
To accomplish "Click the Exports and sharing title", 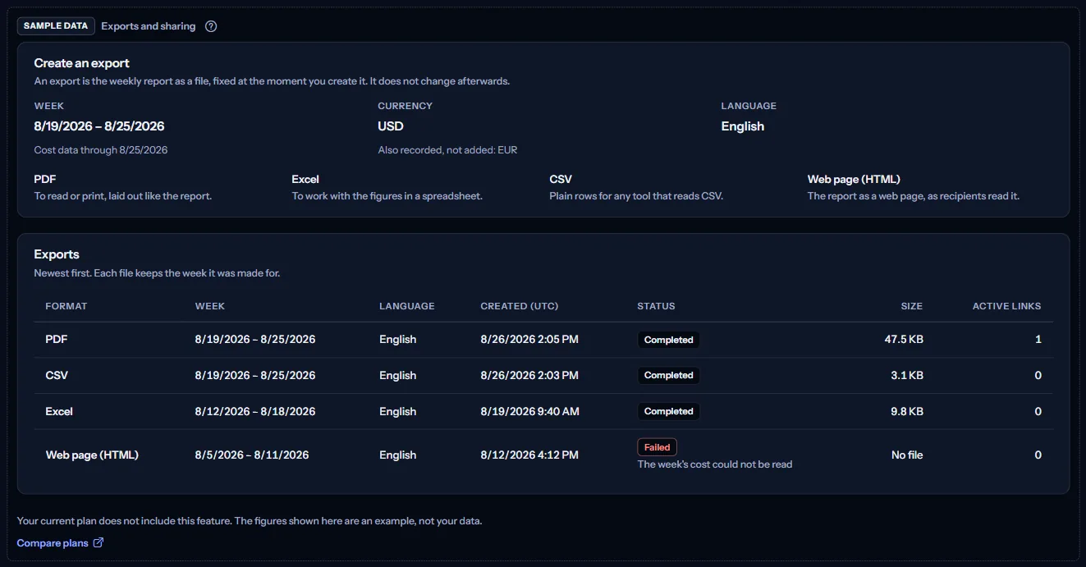I will click(149, 26).
